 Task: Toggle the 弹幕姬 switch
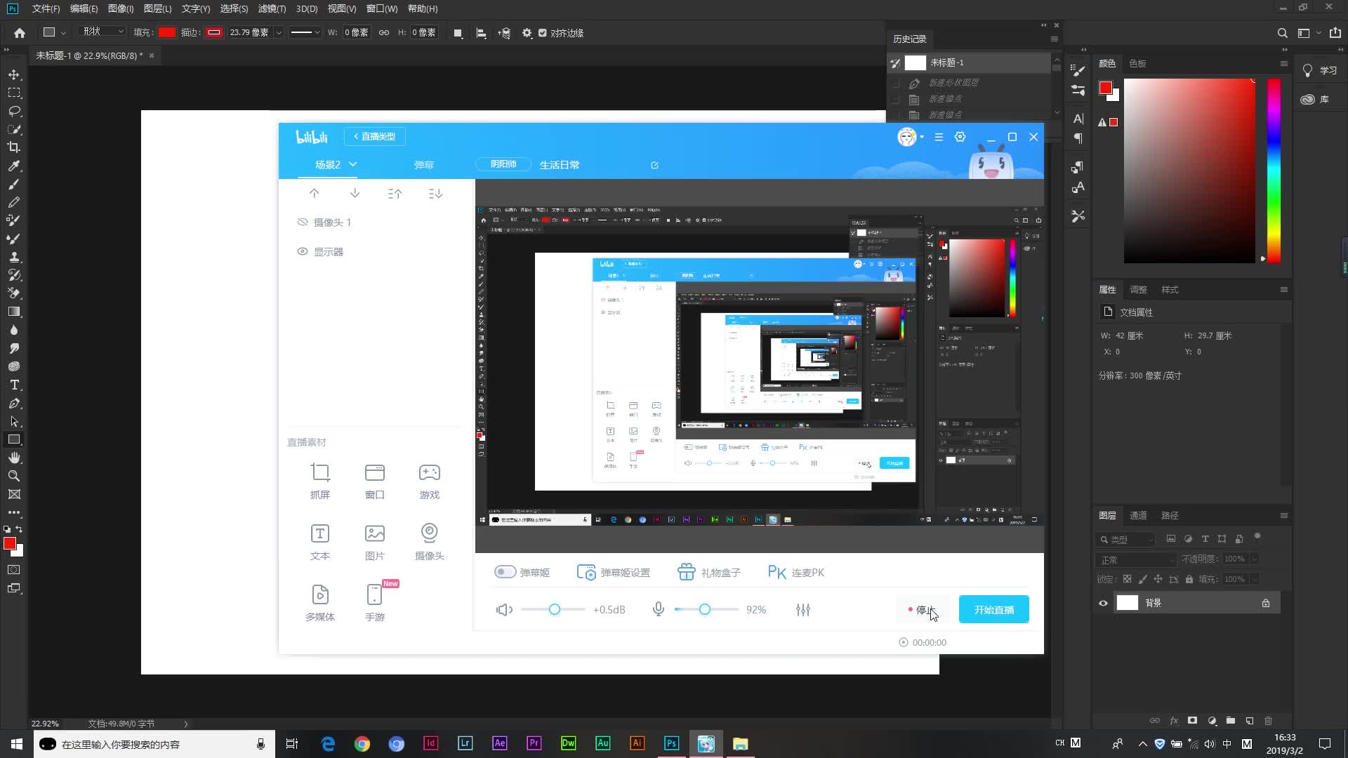pyautogui.click(x=505, y=572)
